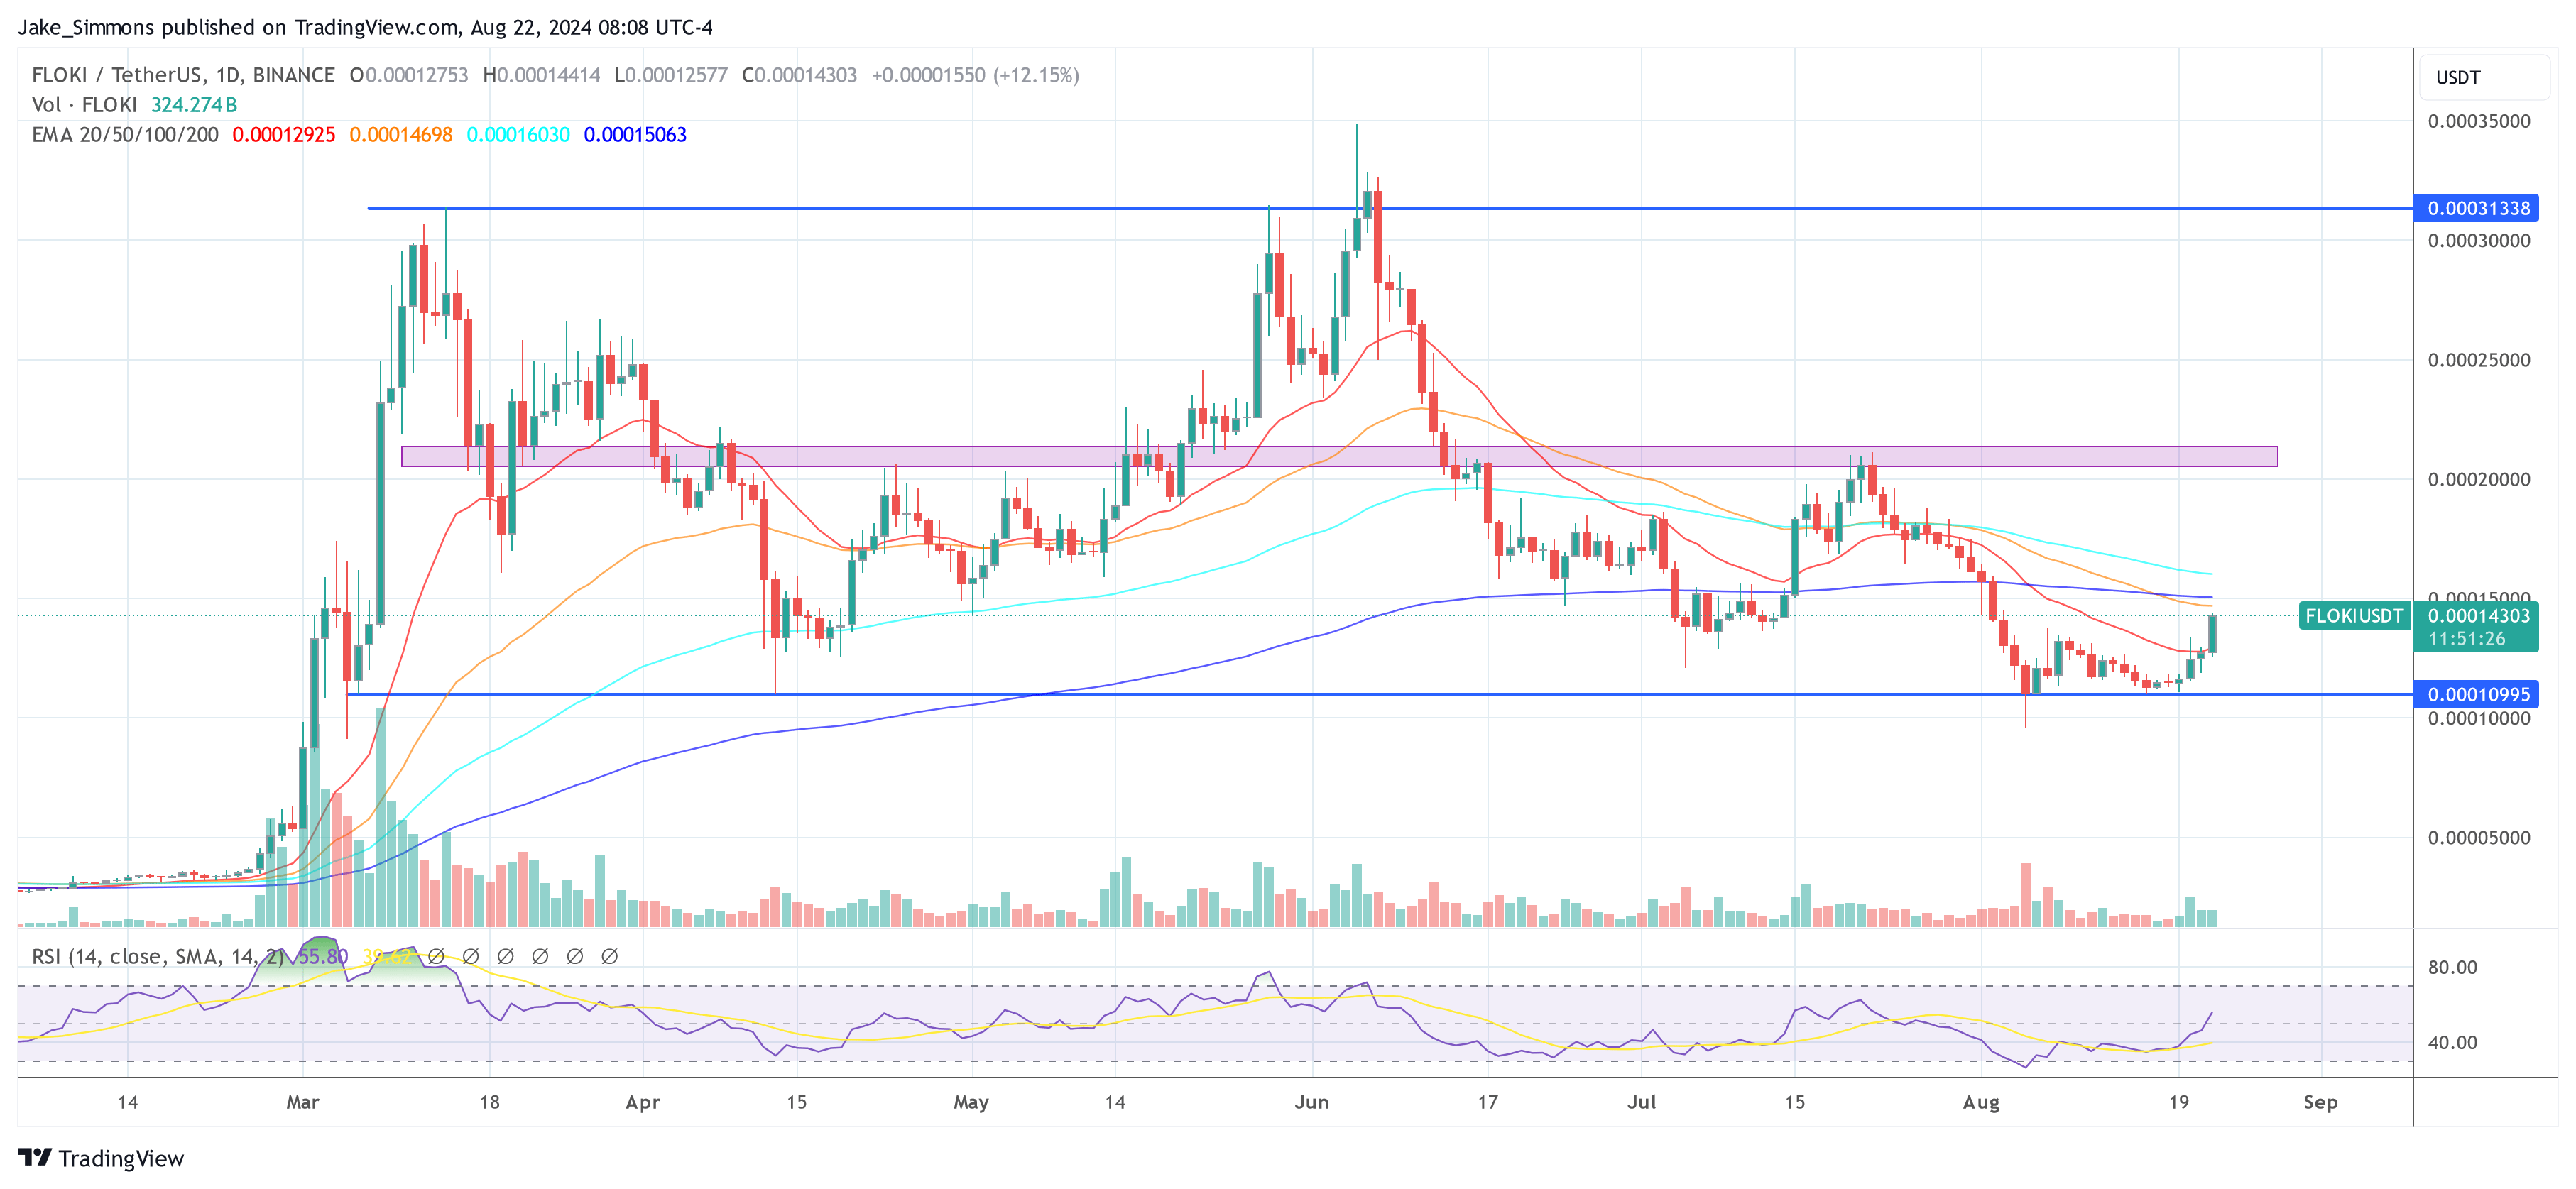Screen dimensions: 2576x1189
Task: Click the Apr label on time axis
Action: 642,1102
